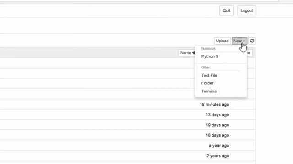Viewport: 293px width, 164px height.
Task: Sort the list by Name column
Action: pos(187,53)
